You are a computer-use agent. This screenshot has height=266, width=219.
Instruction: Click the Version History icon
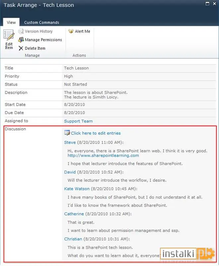click(x=21, y=31)
